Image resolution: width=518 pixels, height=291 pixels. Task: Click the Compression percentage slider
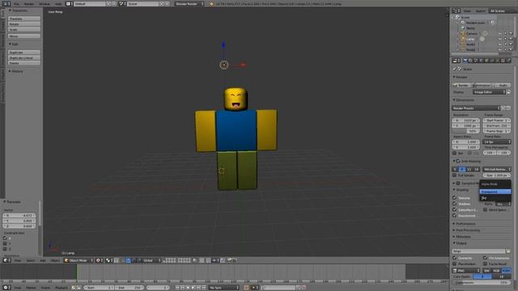click(x=482, y=282)
